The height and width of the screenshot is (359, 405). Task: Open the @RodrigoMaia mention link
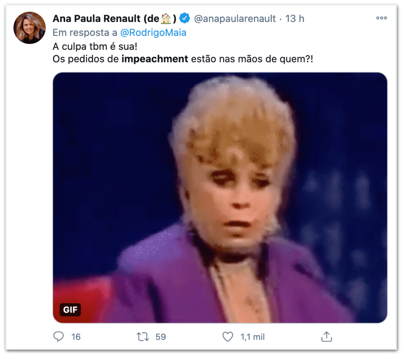153,33
